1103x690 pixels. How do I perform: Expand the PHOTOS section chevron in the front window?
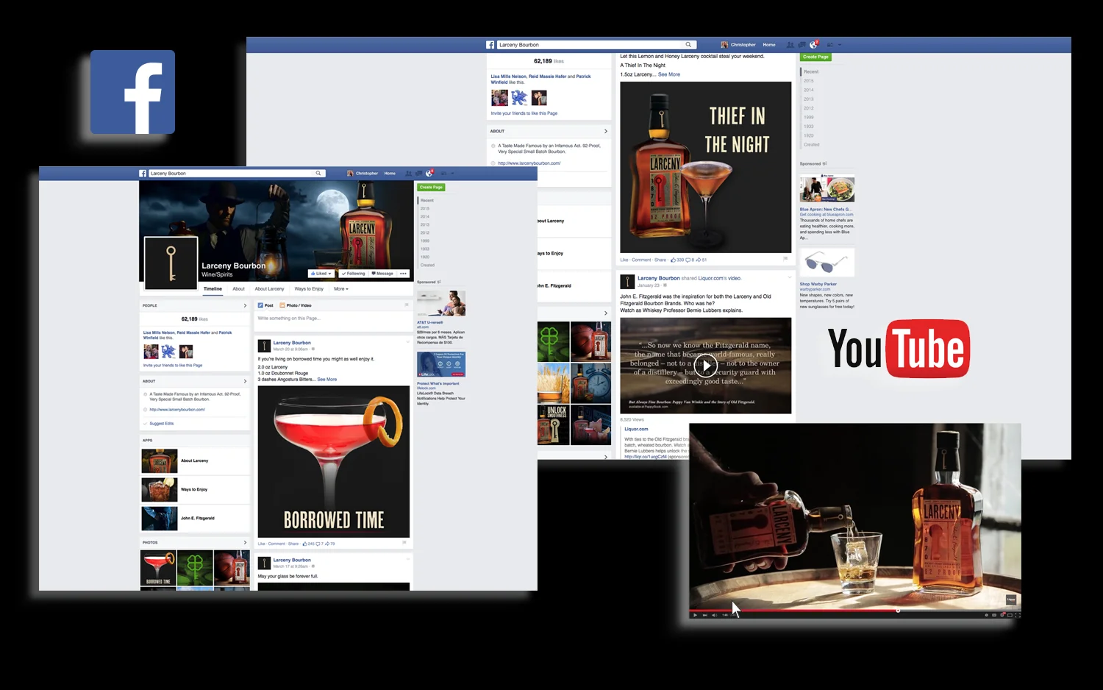click(x=245, y=542)
